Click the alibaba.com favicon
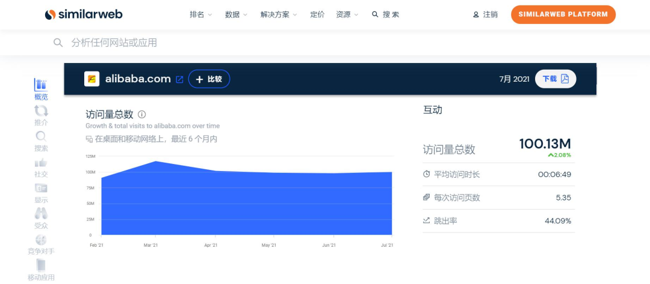This screenshot has width=650, height=284. [91, 79]
